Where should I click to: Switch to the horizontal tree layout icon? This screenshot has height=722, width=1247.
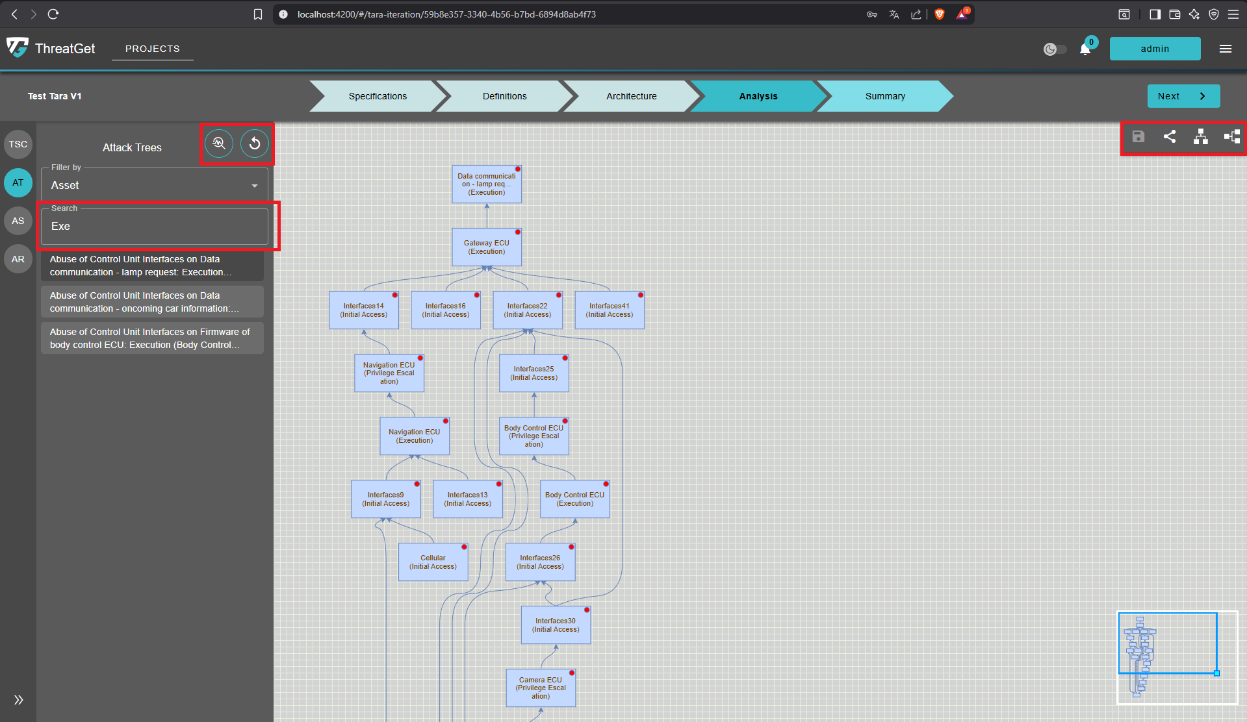click(1231, 137)
